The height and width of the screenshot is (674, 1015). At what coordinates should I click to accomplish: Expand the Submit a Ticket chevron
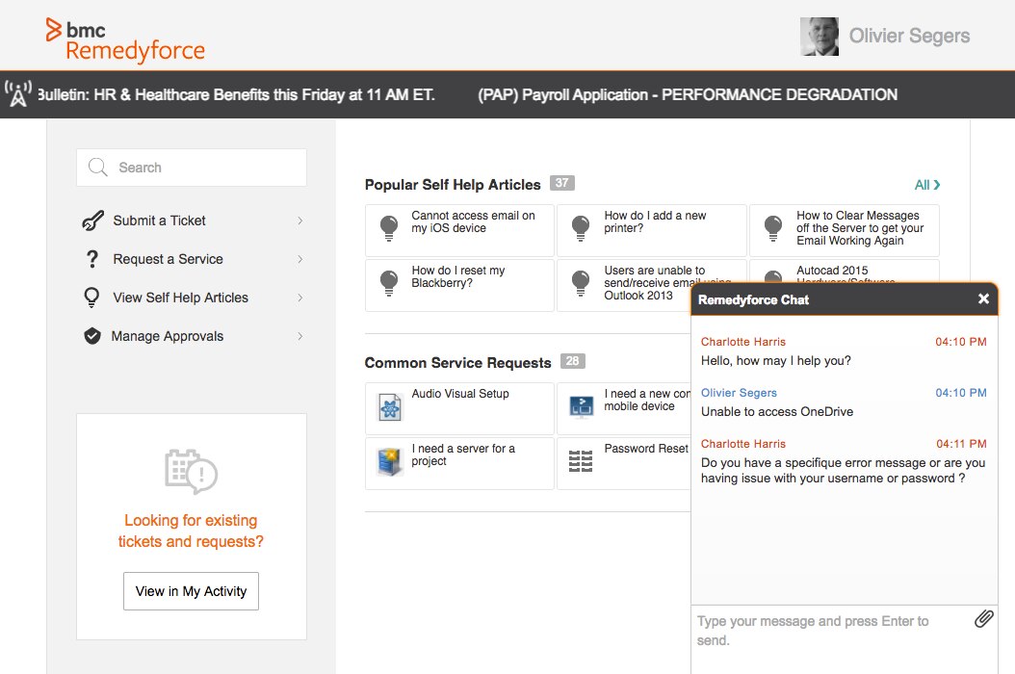[299, 220]
